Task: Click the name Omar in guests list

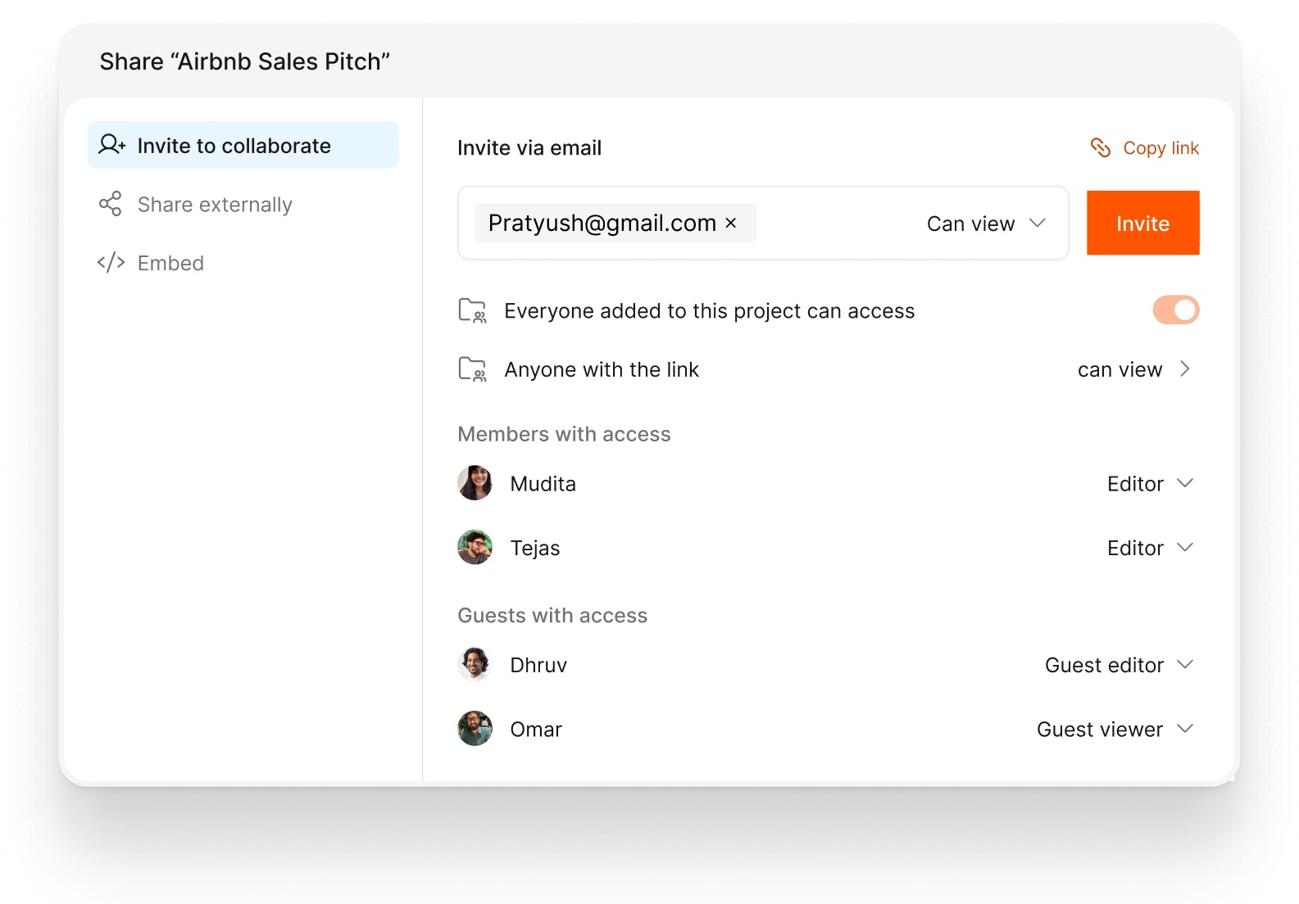Action: [x=536, y=730]
